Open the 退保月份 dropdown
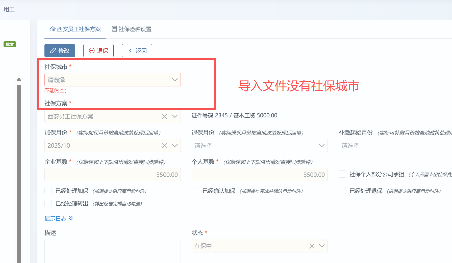Image resolution: width=452 pixels, height=263 pixels. (x=259, y=146)
